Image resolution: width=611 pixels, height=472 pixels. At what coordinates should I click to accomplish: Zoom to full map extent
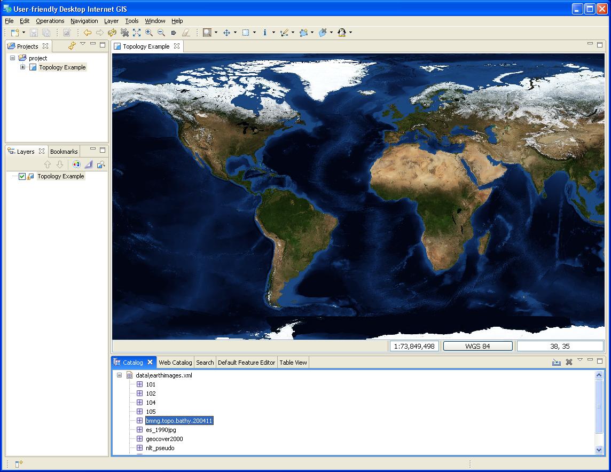[137, 33]
